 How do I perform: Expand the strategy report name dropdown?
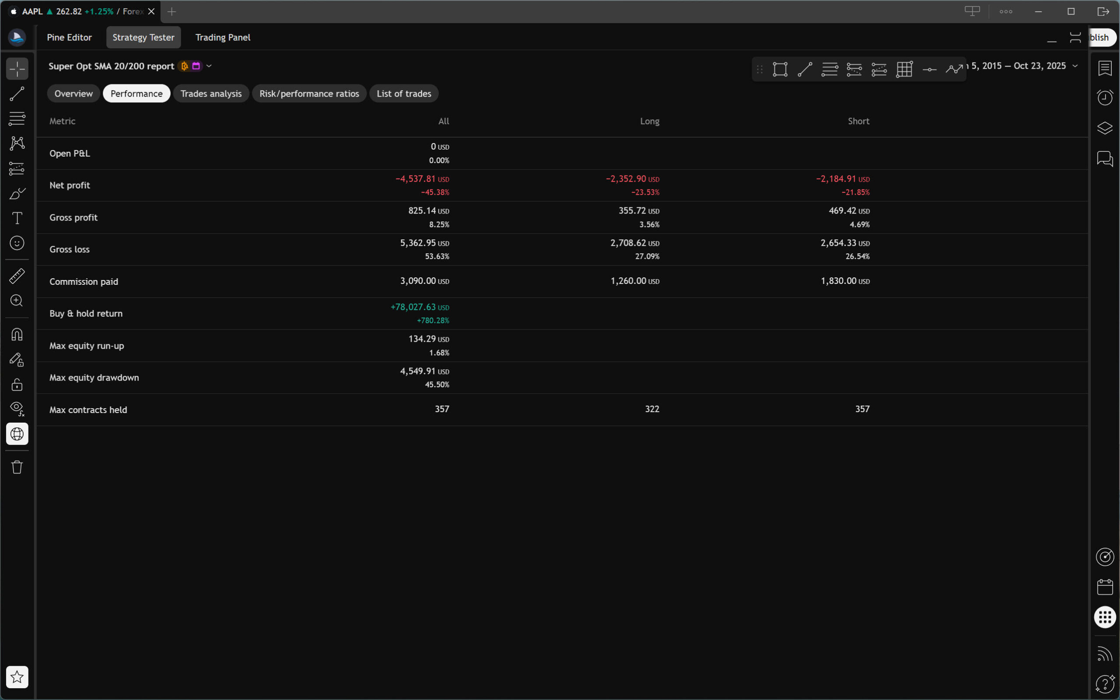(209, 66)
